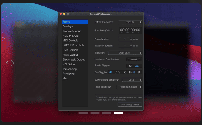Toggle the playlist shuffle icon
This screenshot has height=125, width=202.
pos(137,66)
